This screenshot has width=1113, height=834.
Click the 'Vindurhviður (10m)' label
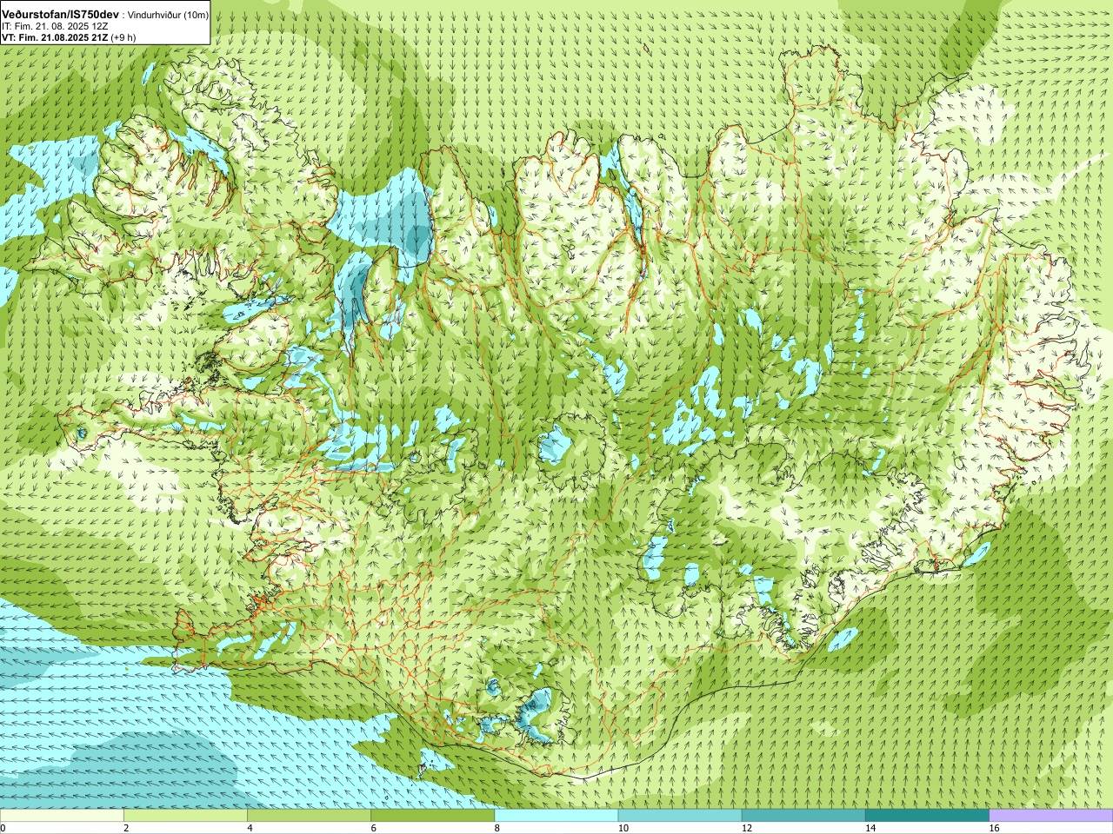(167, 16)
